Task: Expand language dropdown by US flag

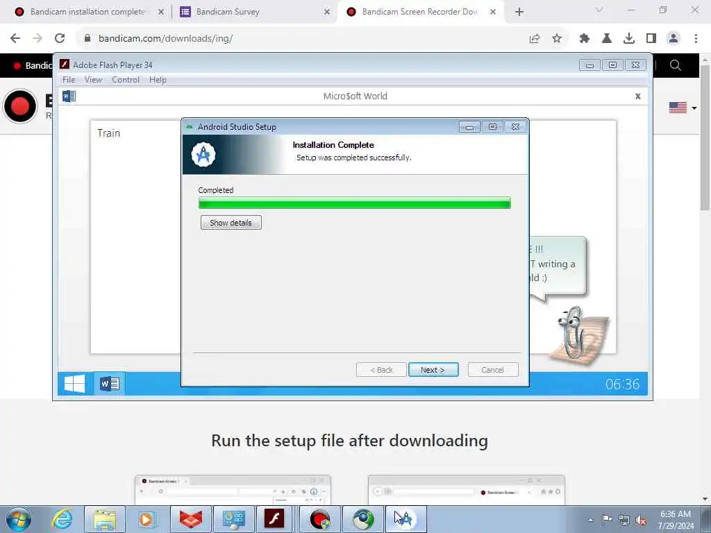Action: point(694,108)
